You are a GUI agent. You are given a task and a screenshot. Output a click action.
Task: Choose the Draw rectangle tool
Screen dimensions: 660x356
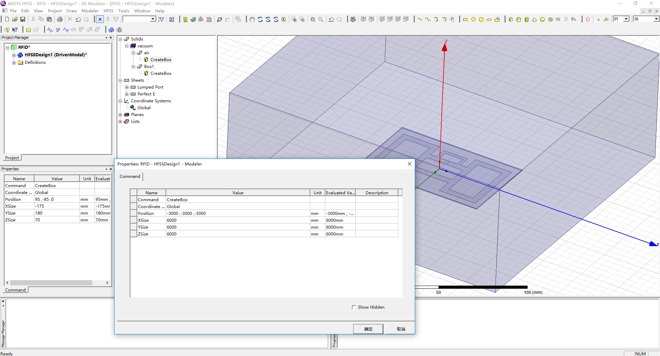click(465, 20)
